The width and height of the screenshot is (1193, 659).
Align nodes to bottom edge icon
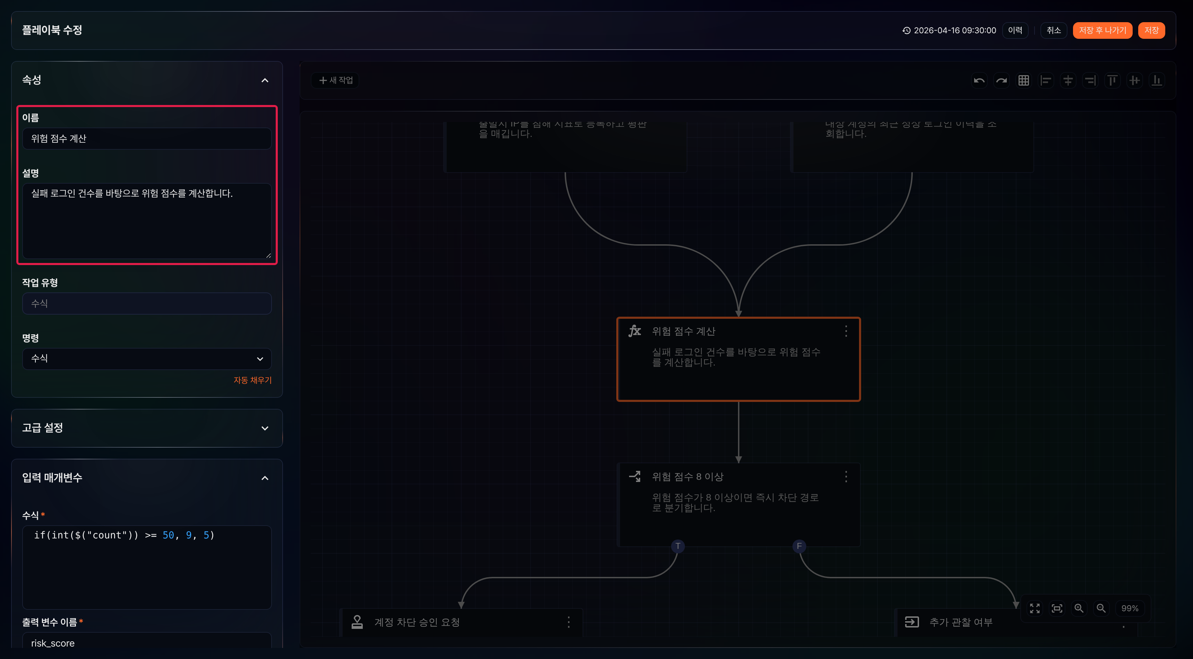(1157, 80)
